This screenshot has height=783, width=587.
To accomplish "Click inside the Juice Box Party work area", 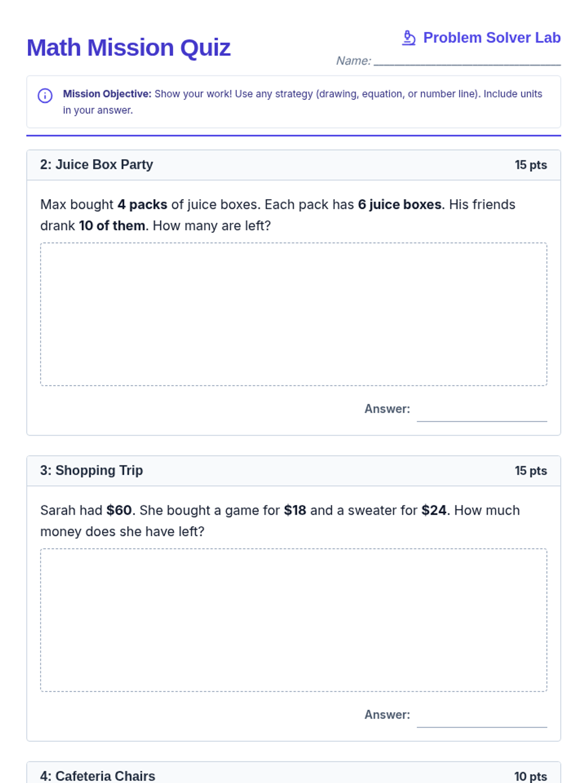I will (x=293, y=314).
